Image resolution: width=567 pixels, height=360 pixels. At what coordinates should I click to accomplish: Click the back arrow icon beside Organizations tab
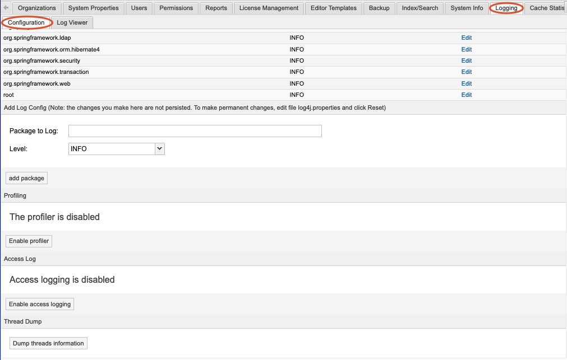click(x=6, y=8)
